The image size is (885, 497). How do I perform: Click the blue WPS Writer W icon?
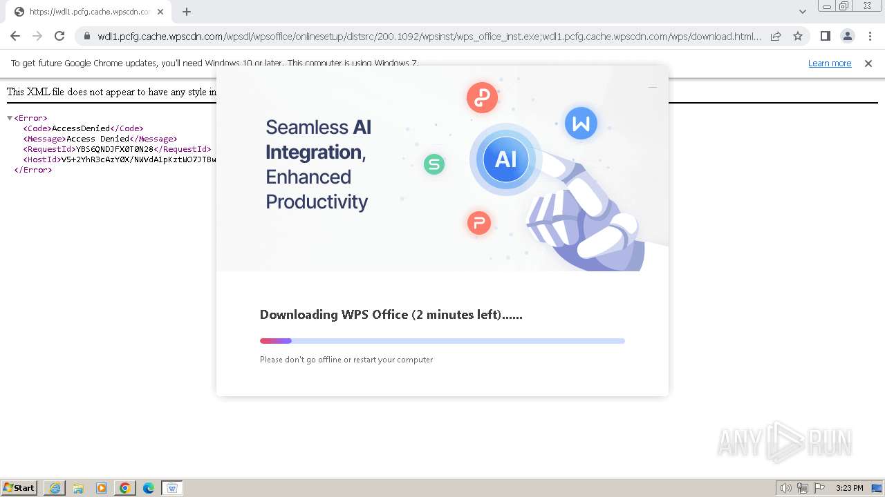click(581, 124)
